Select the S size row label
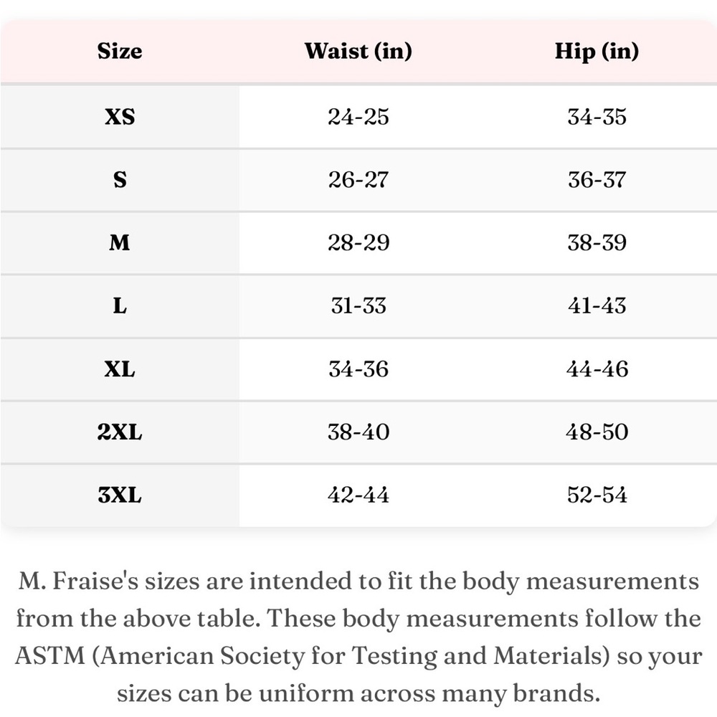 click(120, 180)
